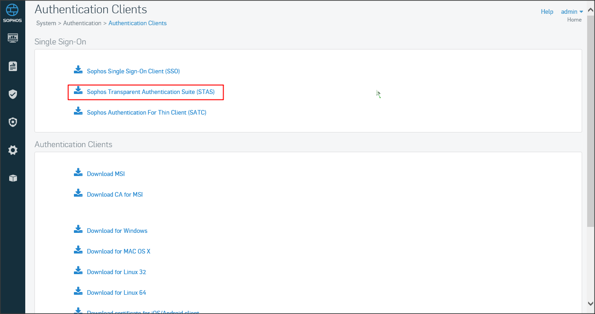Click download icon beside Download for Linux 64
This screenshot has width=595, height=314.
click(78, 291)
